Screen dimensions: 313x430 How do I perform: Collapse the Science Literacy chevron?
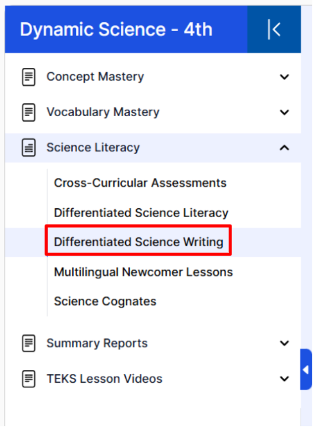click(284, 148)
